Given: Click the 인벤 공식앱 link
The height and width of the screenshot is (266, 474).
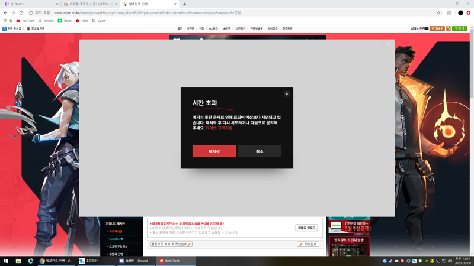Looking at the screenshot, I should [12, 28].
